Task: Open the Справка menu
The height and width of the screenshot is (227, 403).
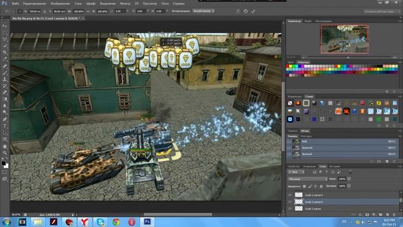Action: coord(178,4)
